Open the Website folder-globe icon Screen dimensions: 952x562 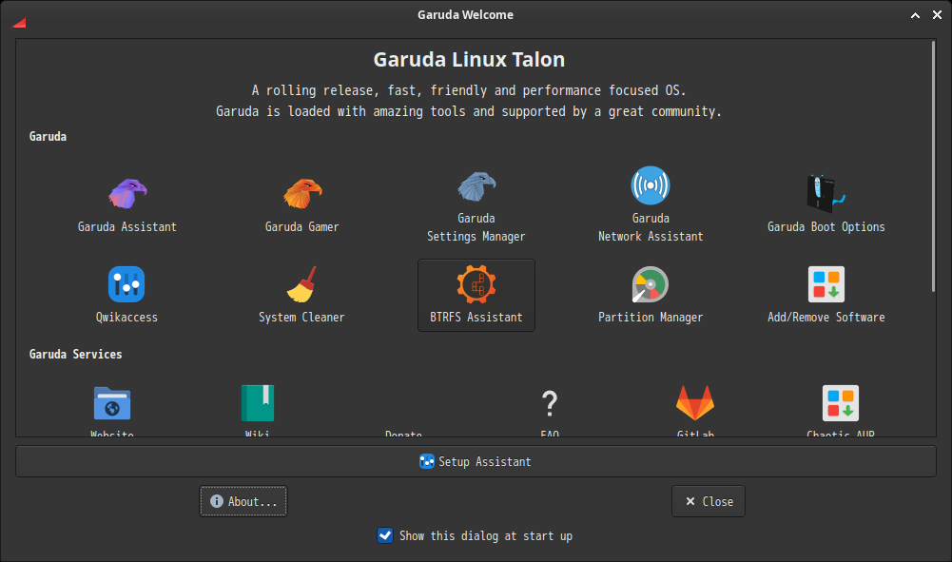(112, 403)
